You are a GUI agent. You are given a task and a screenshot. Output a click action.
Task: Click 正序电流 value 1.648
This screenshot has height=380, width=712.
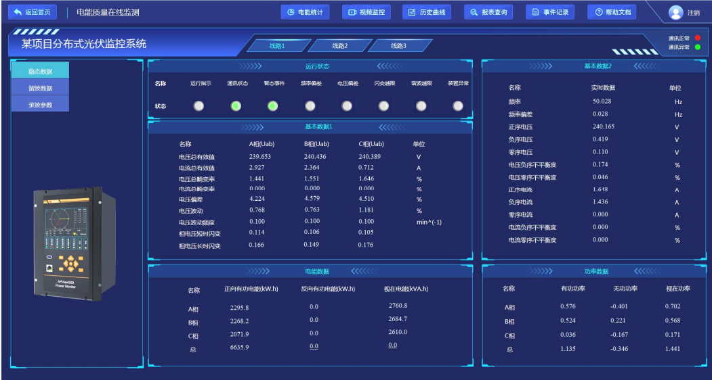click(600, 189)
